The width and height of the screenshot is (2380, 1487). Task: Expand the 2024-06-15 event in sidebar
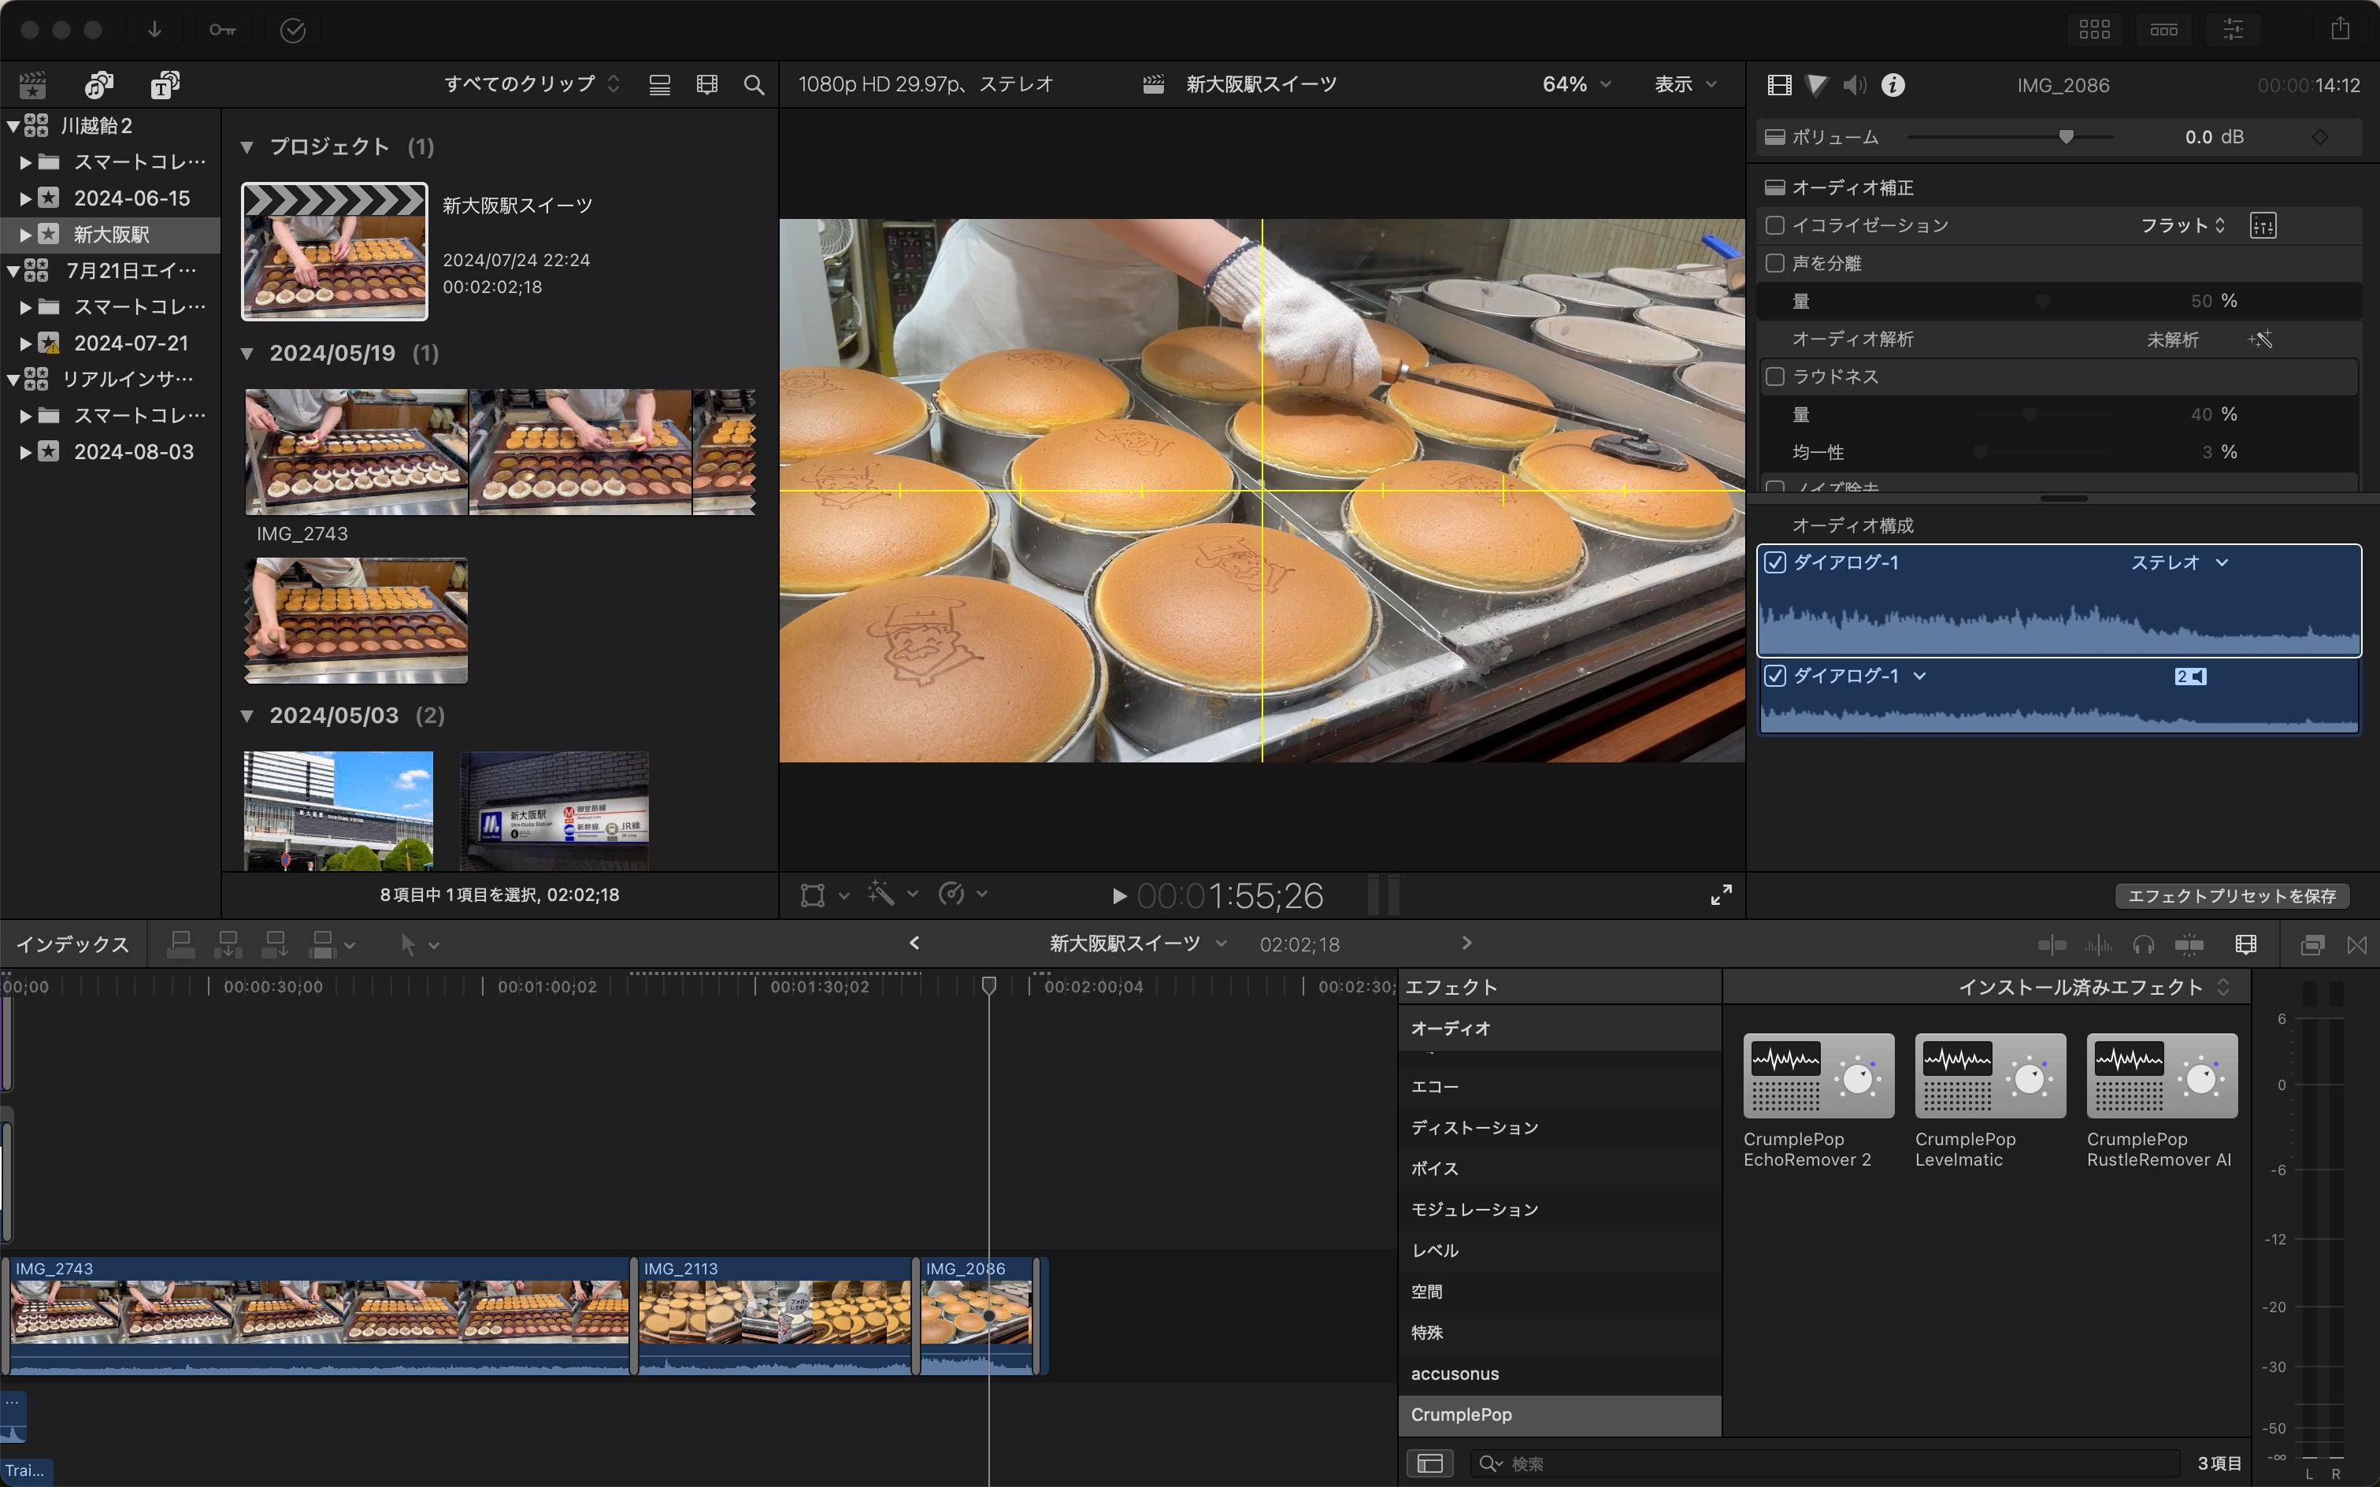(25, 198)
